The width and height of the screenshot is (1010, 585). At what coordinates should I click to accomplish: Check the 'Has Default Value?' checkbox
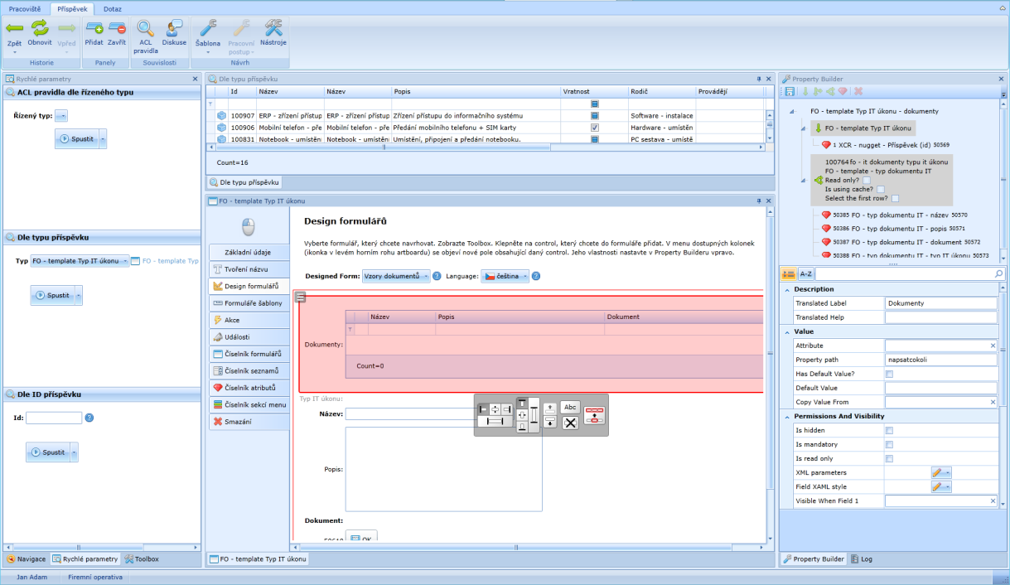click(889, 375)
